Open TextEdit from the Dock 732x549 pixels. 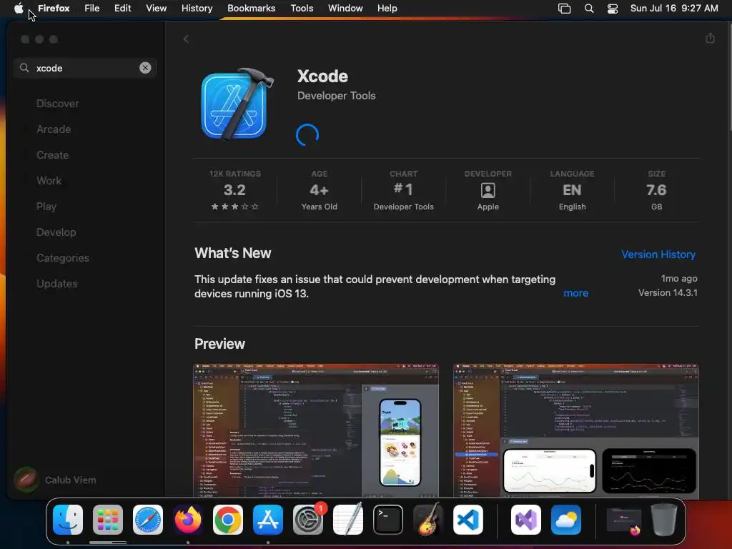[x=348, y=519]
